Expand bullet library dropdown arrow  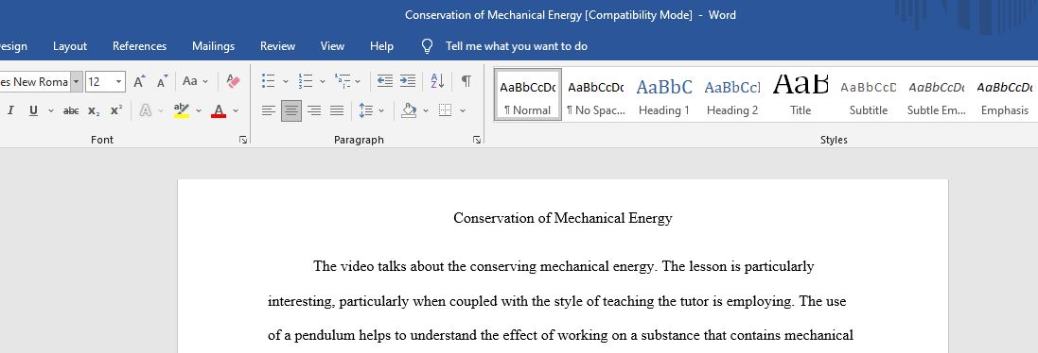pyautogui.click(x=286, y=82)
